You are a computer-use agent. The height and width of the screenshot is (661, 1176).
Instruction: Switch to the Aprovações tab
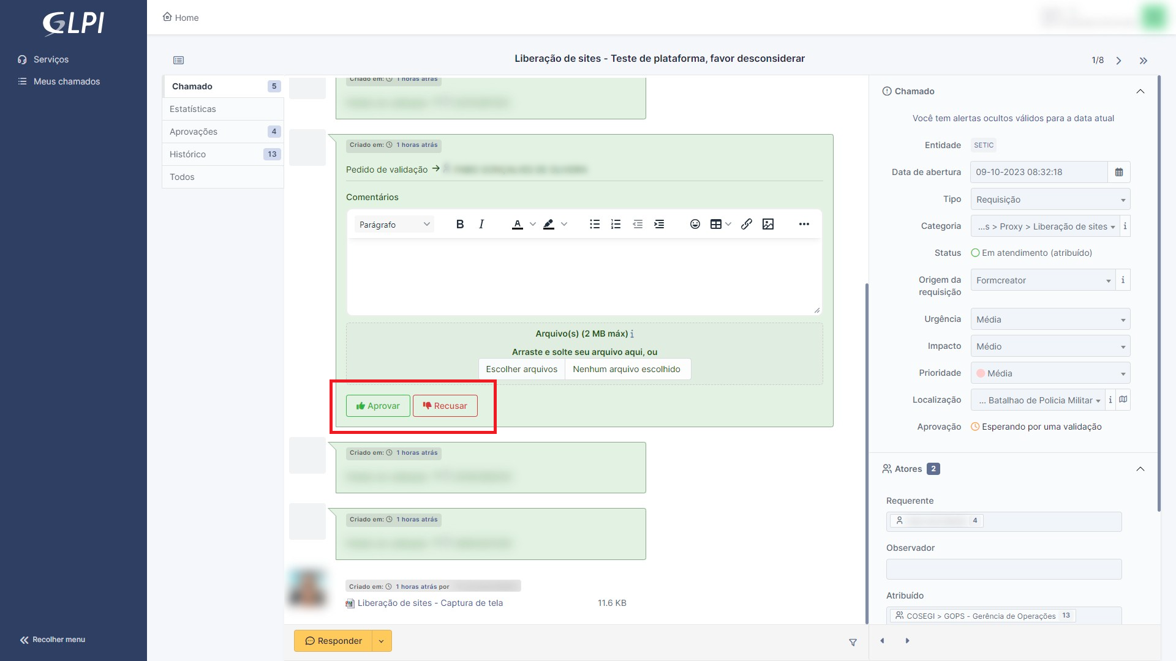194,131
